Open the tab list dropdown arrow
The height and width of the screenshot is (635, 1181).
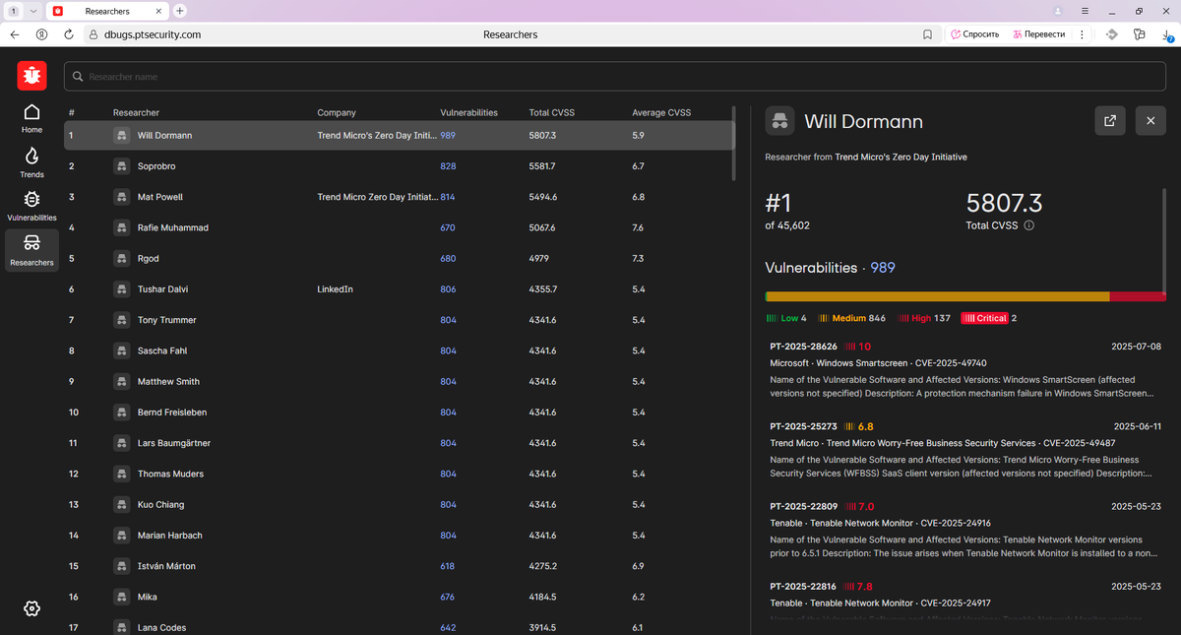click(33, 10)
